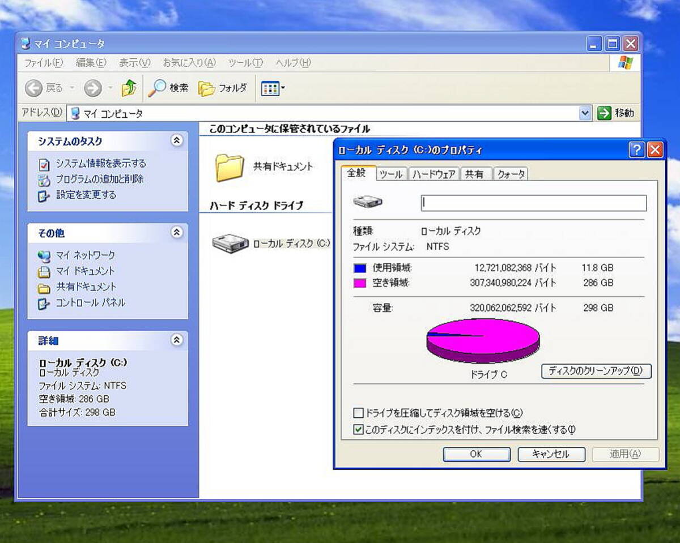Open プログラムの追加と削除 link
The height and width of the screenshot is (543, 680).
tap(100, 179)
